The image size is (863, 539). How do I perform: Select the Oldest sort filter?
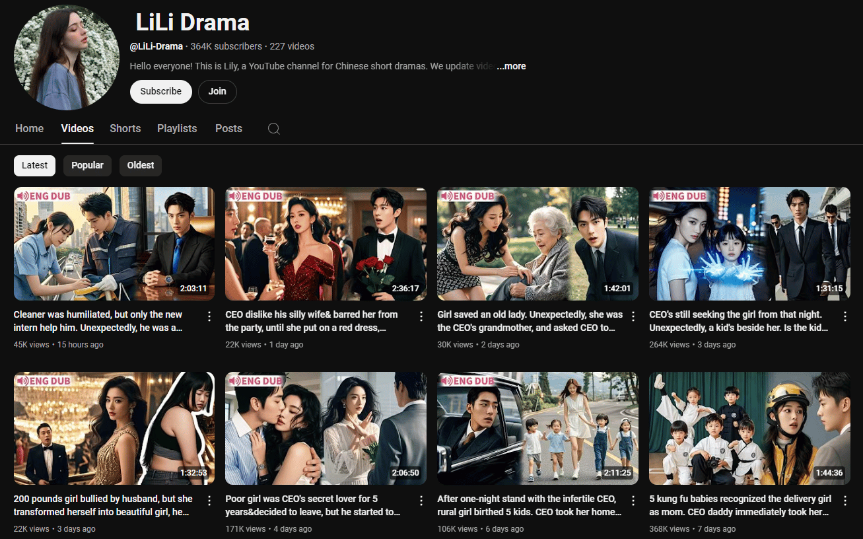pyautogui.click(x=141, y=165)
